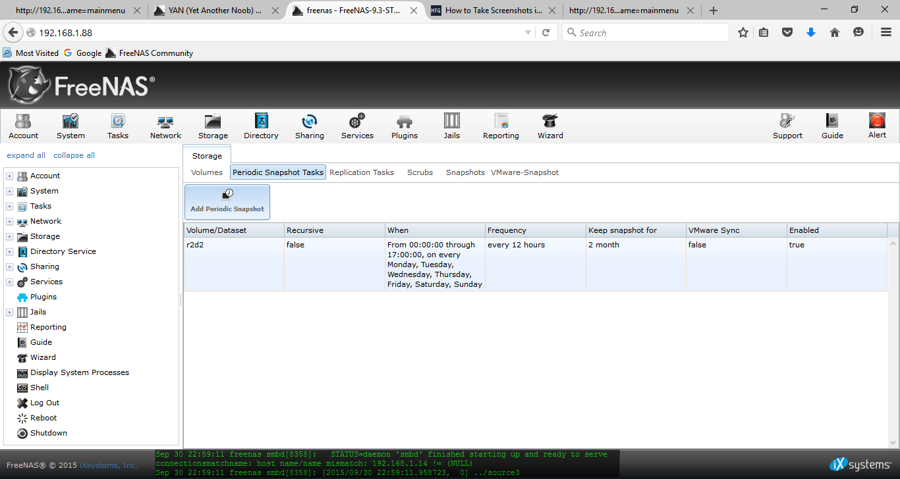Click the collapse all link
900x479 pixels.
74,155
